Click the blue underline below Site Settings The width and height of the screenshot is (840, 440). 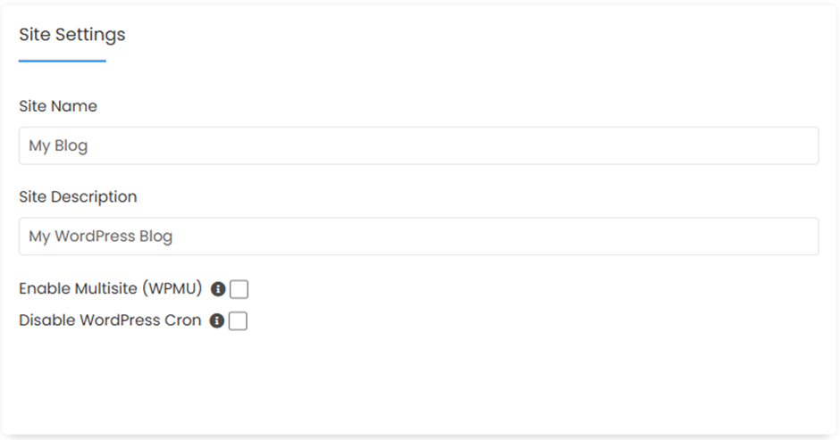tap(63, 61)
